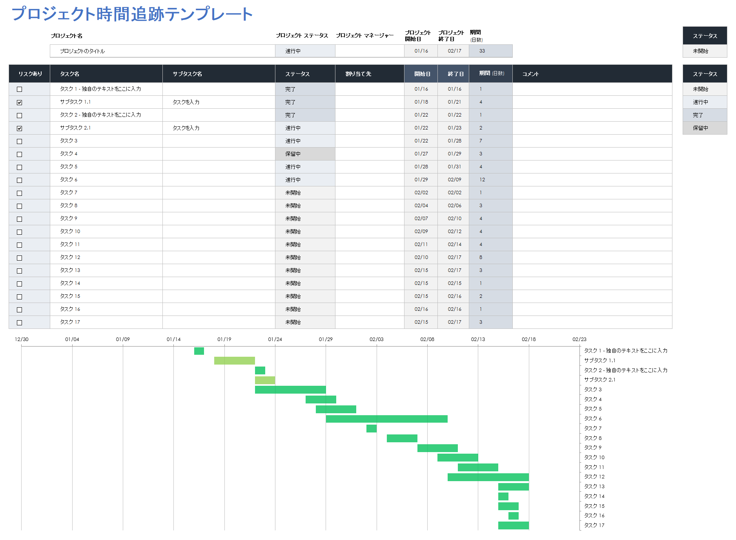Select the プロジェクトのタイトル input cell

tap(162, 51)
